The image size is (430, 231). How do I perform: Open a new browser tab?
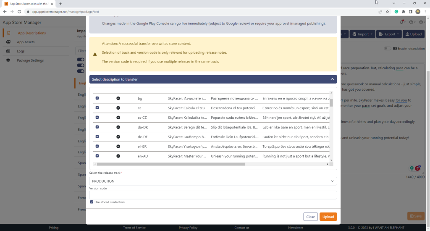[x=60, y=4]
